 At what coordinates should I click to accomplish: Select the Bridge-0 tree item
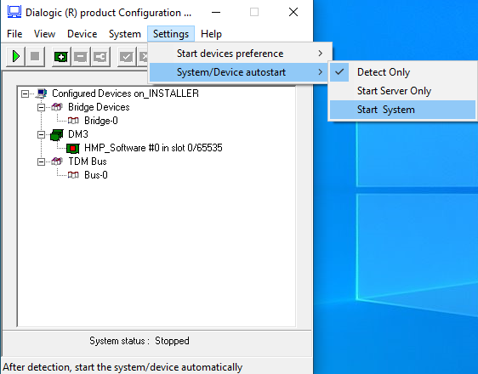point(101,121)
